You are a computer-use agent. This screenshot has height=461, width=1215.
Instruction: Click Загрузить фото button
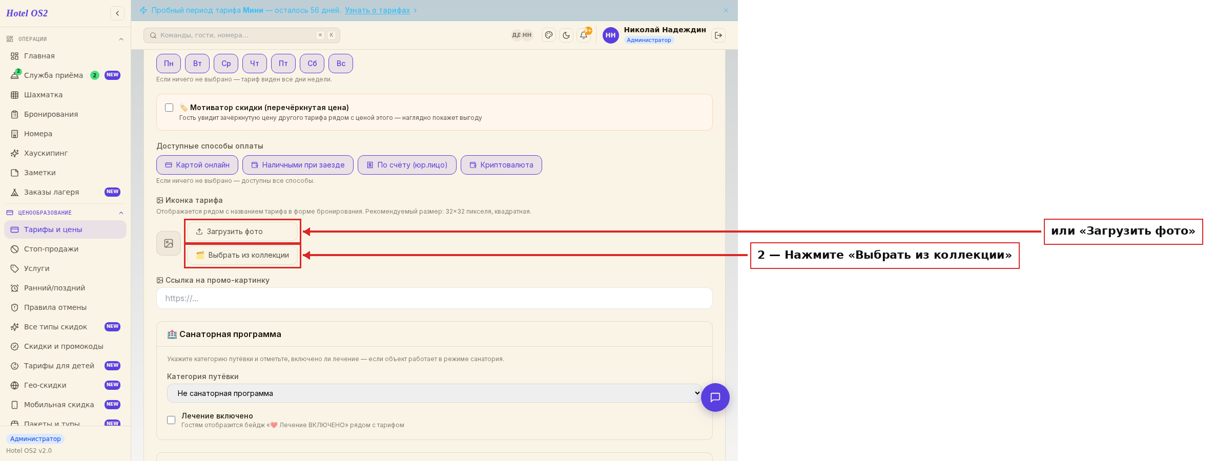point(242,232)
